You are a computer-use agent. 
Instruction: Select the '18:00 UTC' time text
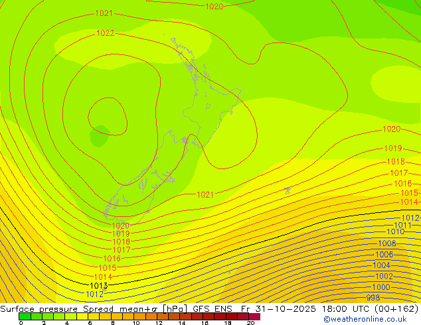coord(347,309)
